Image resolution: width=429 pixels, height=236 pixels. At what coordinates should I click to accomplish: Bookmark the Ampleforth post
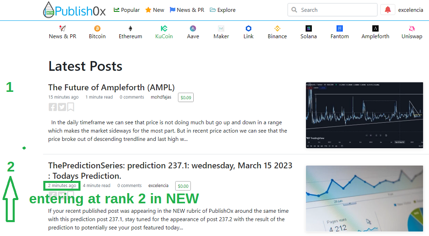[71, 107]
